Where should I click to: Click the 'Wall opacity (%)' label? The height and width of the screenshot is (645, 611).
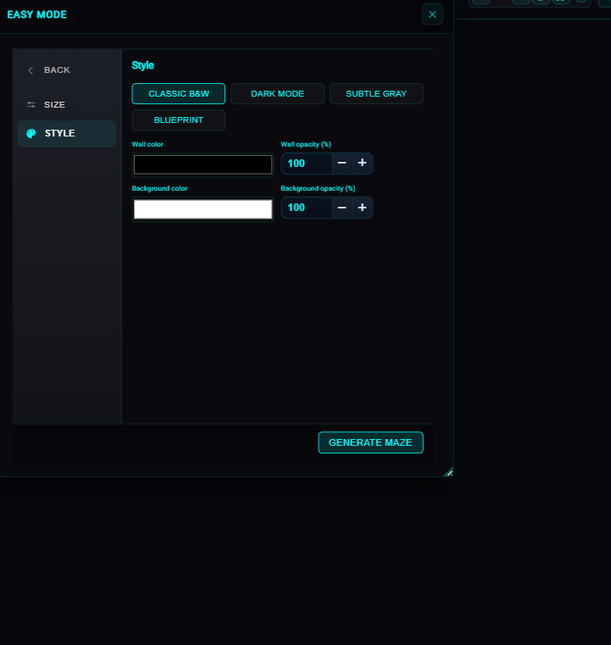tap(306, 144)
